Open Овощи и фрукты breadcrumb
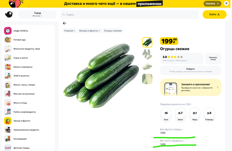Image resolution: width=232 pixels, height=151 pixels. (89, 31)
